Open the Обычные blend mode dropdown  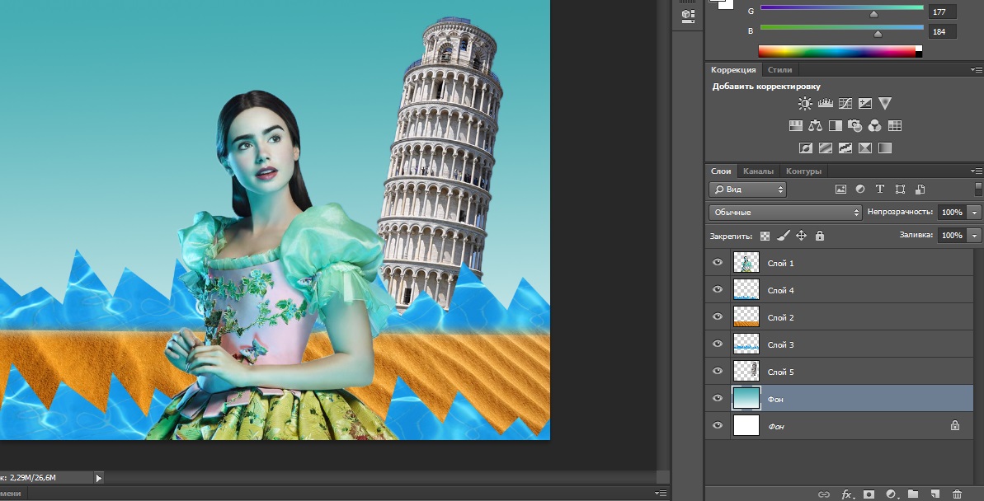point(785,212)
